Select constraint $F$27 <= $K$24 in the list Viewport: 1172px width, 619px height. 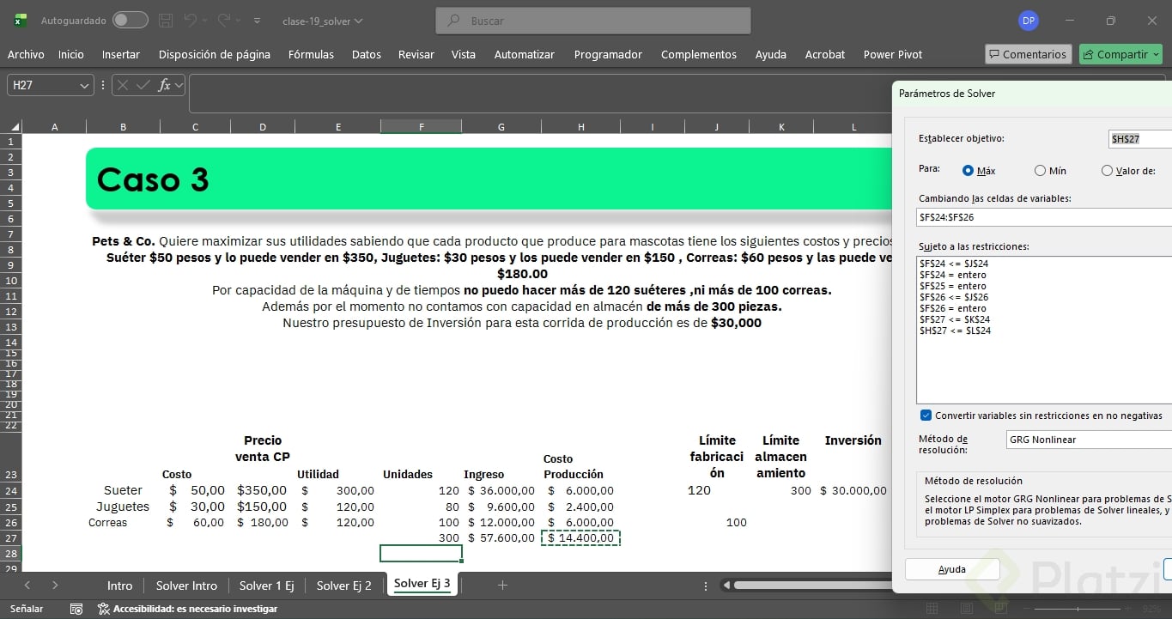[955, 319]
